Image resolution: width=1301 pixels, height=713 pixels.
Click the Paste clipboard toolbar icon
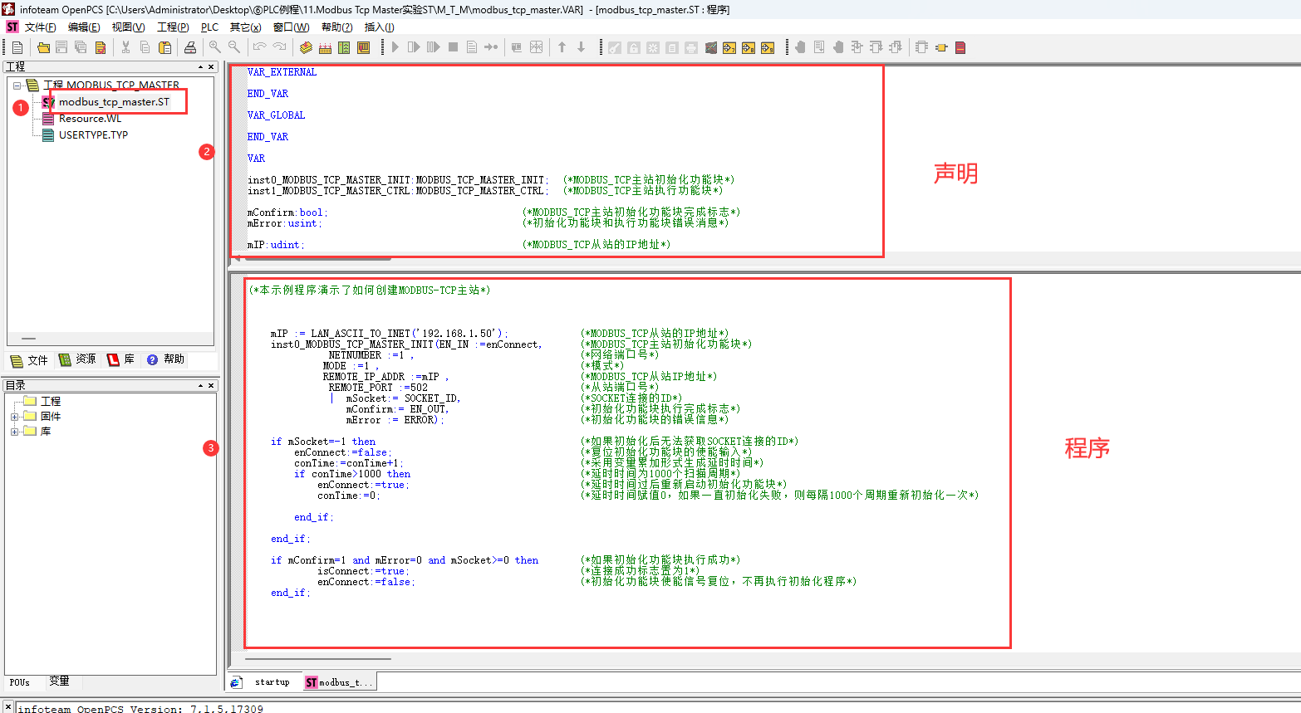(x=164, y=47)
